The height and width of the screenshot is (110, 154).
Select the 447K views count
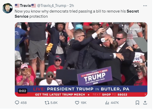click(115, 103)
